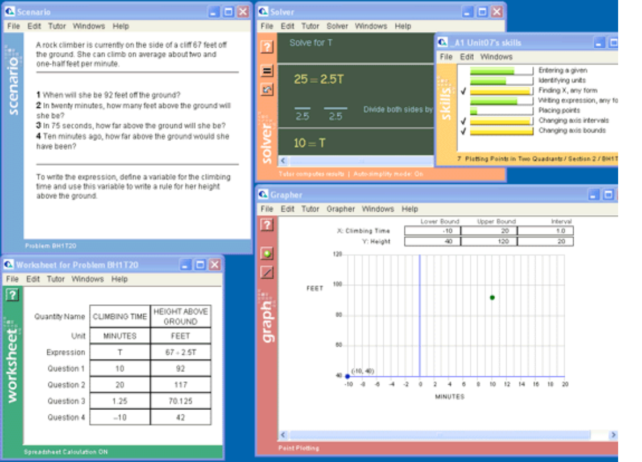Click the Scenario window title bar app icon
Viewport: 642px width, 462px height.
pyautogui.click(x=10, y=11)
